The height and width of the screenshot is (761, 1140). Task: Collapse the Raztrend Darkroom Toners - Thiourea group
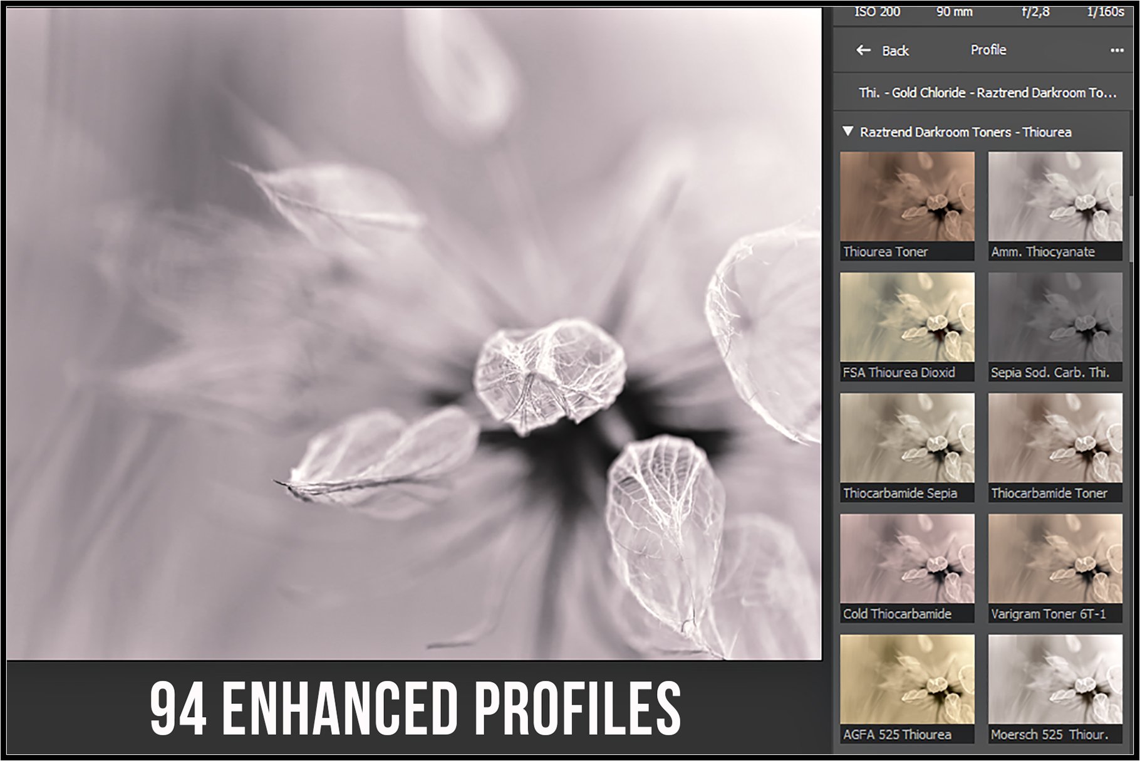[848, 132]
